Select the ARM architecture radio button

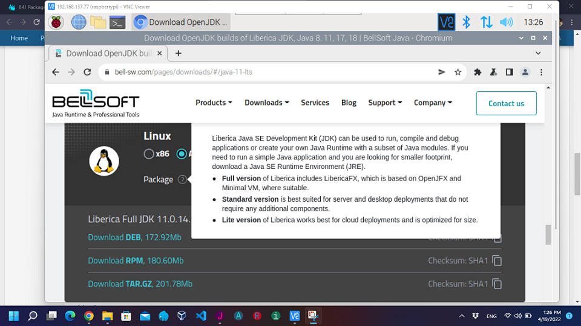click(182, 154)
